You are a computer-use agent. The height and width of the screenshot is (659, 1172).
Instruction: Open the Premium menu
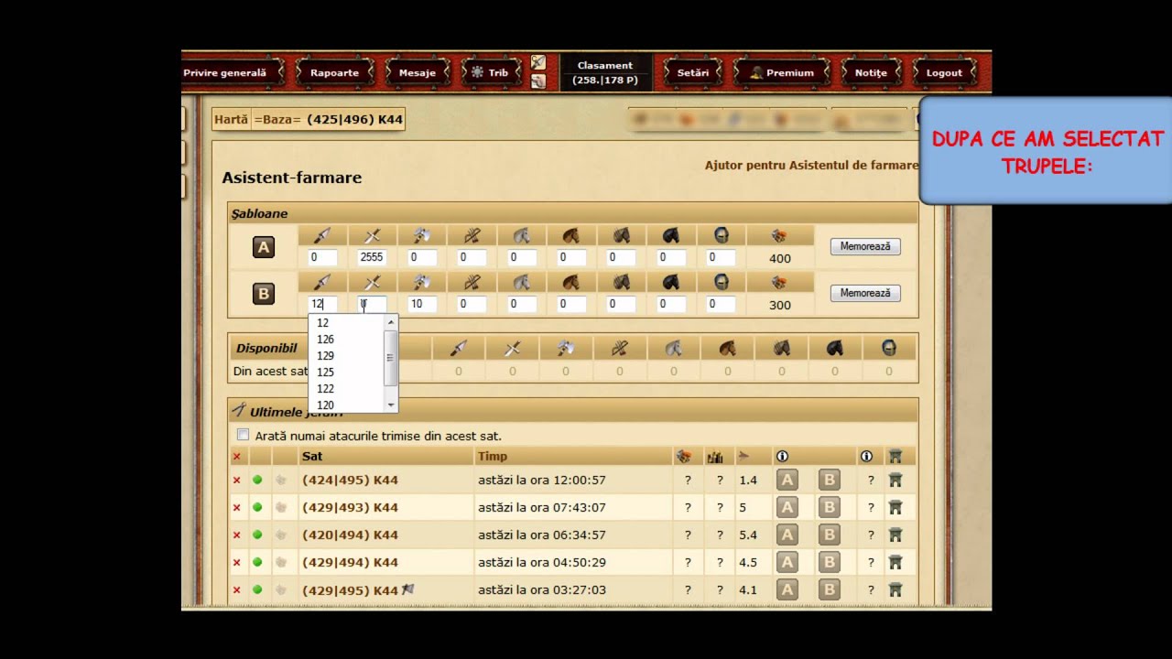pyautogui.click(x=781, y=72)
